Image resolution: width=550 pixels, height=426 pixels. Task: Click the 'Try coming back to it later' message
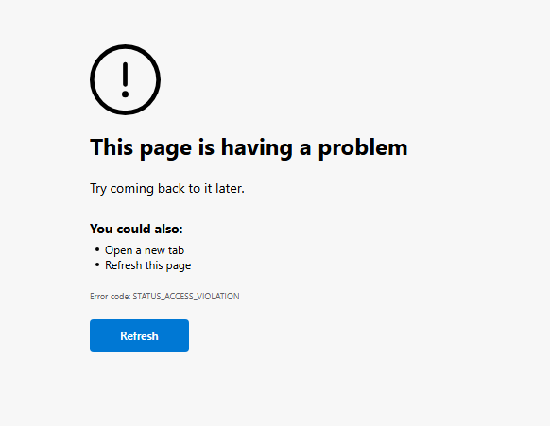[167, 189]
